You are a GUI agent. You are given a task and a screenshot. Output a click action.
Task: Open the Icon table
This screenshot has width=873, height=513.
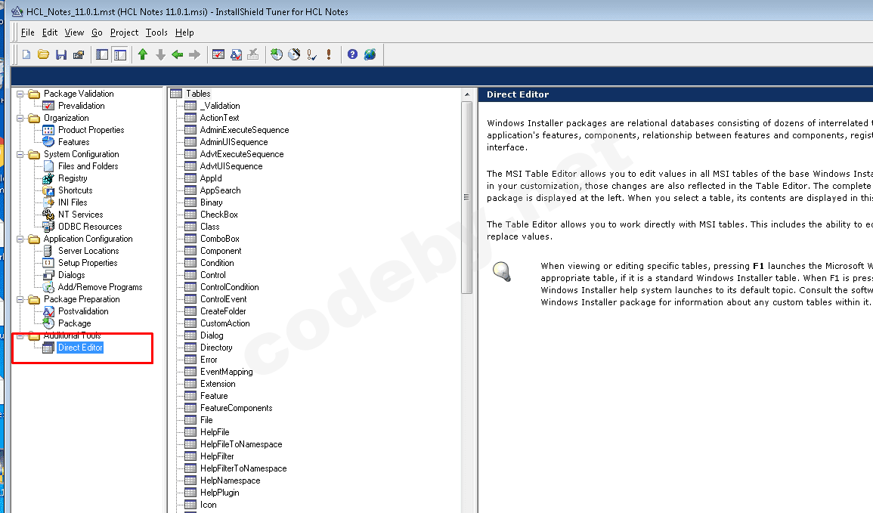pos(208,505)
